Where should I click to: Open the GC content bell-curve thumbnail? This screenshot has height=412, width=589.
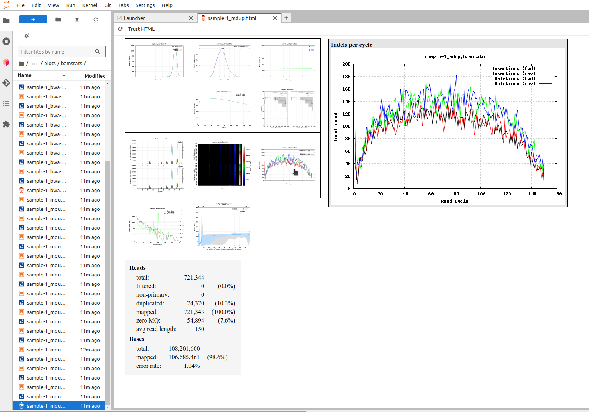pos(223,61)
